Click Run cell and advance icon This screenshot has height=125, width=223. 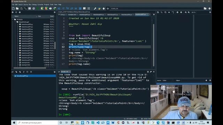point(46,8)
